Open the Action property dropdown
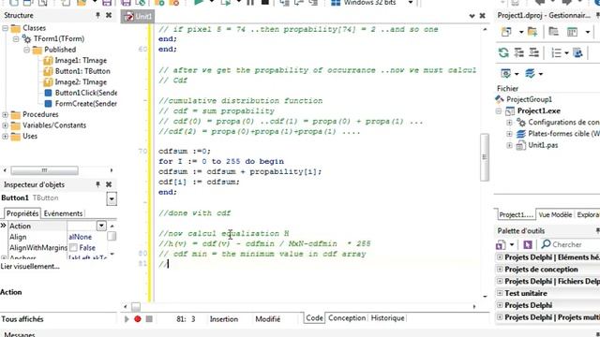Screen dimensions: 600x337 coord(101,226)
